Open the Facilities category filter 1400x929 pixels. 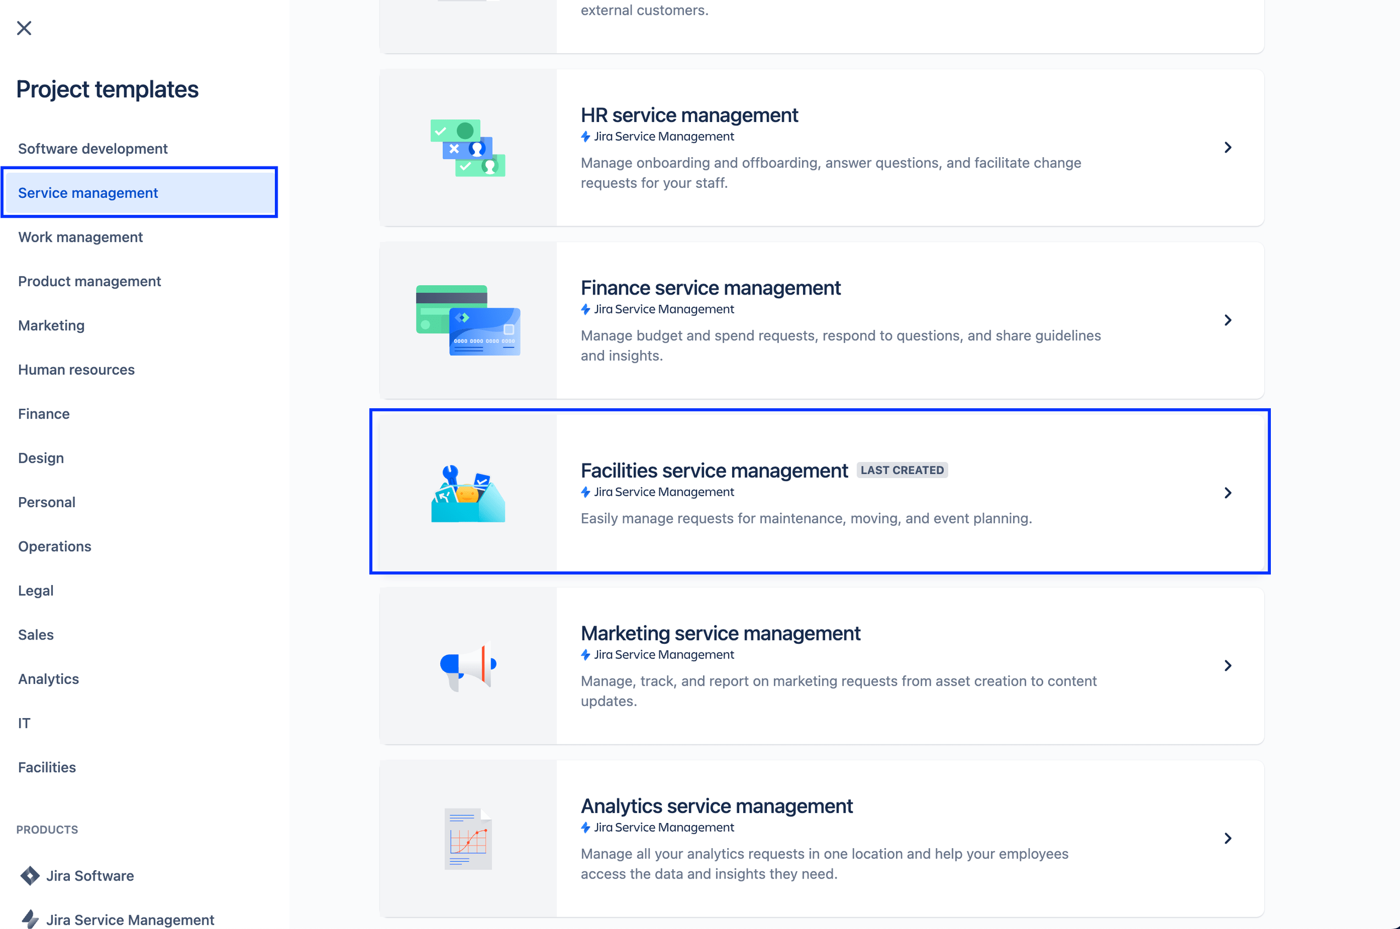47,767
